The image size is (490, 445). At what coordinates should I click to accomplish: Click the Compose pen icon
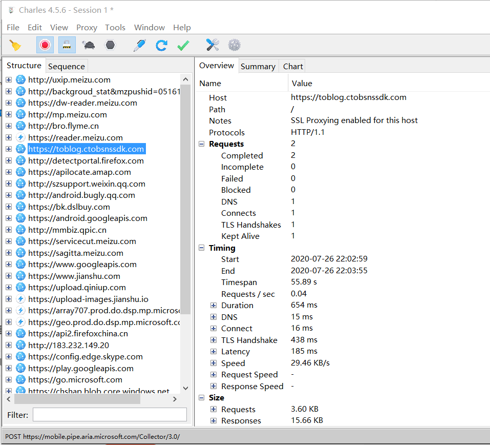coord(139,45)
